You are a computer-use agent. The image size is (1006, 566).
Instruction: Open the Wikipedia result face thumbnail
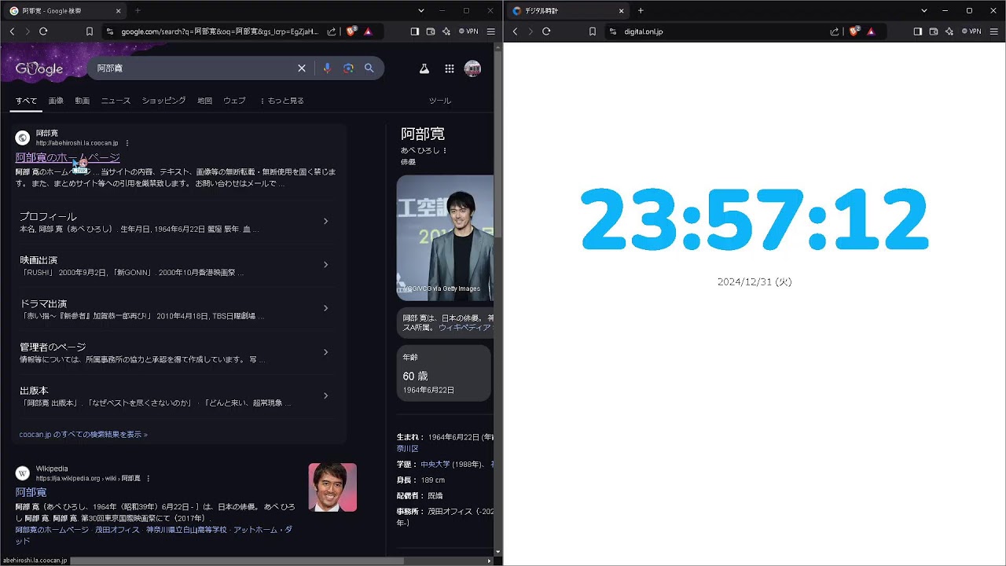(332, 487)
